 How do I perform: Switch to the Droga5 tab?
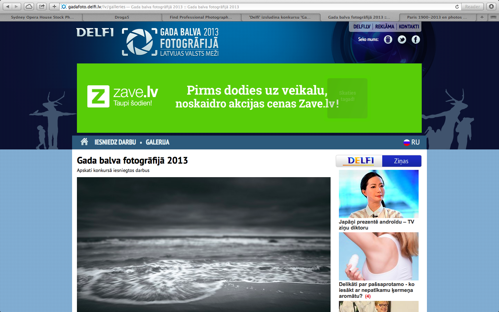coord(122,17)
